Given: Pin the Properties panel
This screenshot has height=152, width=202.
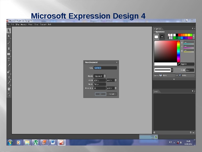Looking at the screenshot, I should tap(192, 28).
